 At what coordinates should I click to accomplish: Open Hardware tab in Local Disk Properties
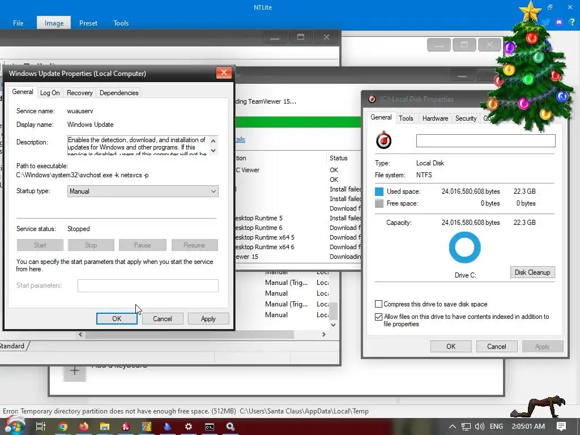[435, 118]
